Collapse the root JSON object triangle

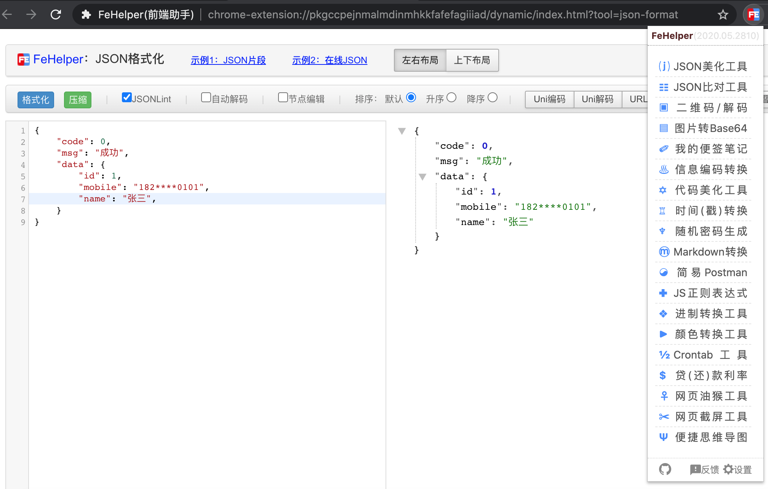coord(402,131)
